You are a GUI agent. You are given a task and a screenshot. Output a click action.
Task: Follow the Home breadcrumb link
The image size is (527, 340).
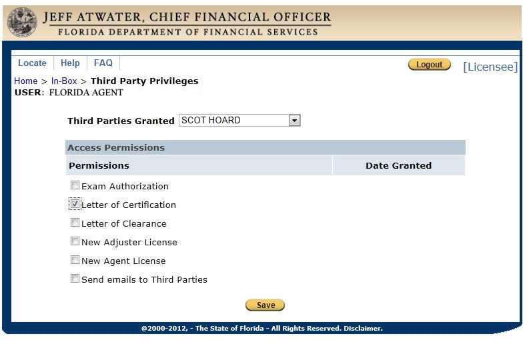[x=26, y=81]
